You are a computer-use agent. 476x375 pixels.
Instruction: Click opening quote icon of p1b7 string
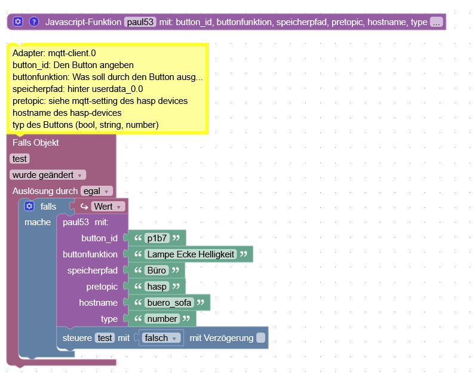point(138,238)
